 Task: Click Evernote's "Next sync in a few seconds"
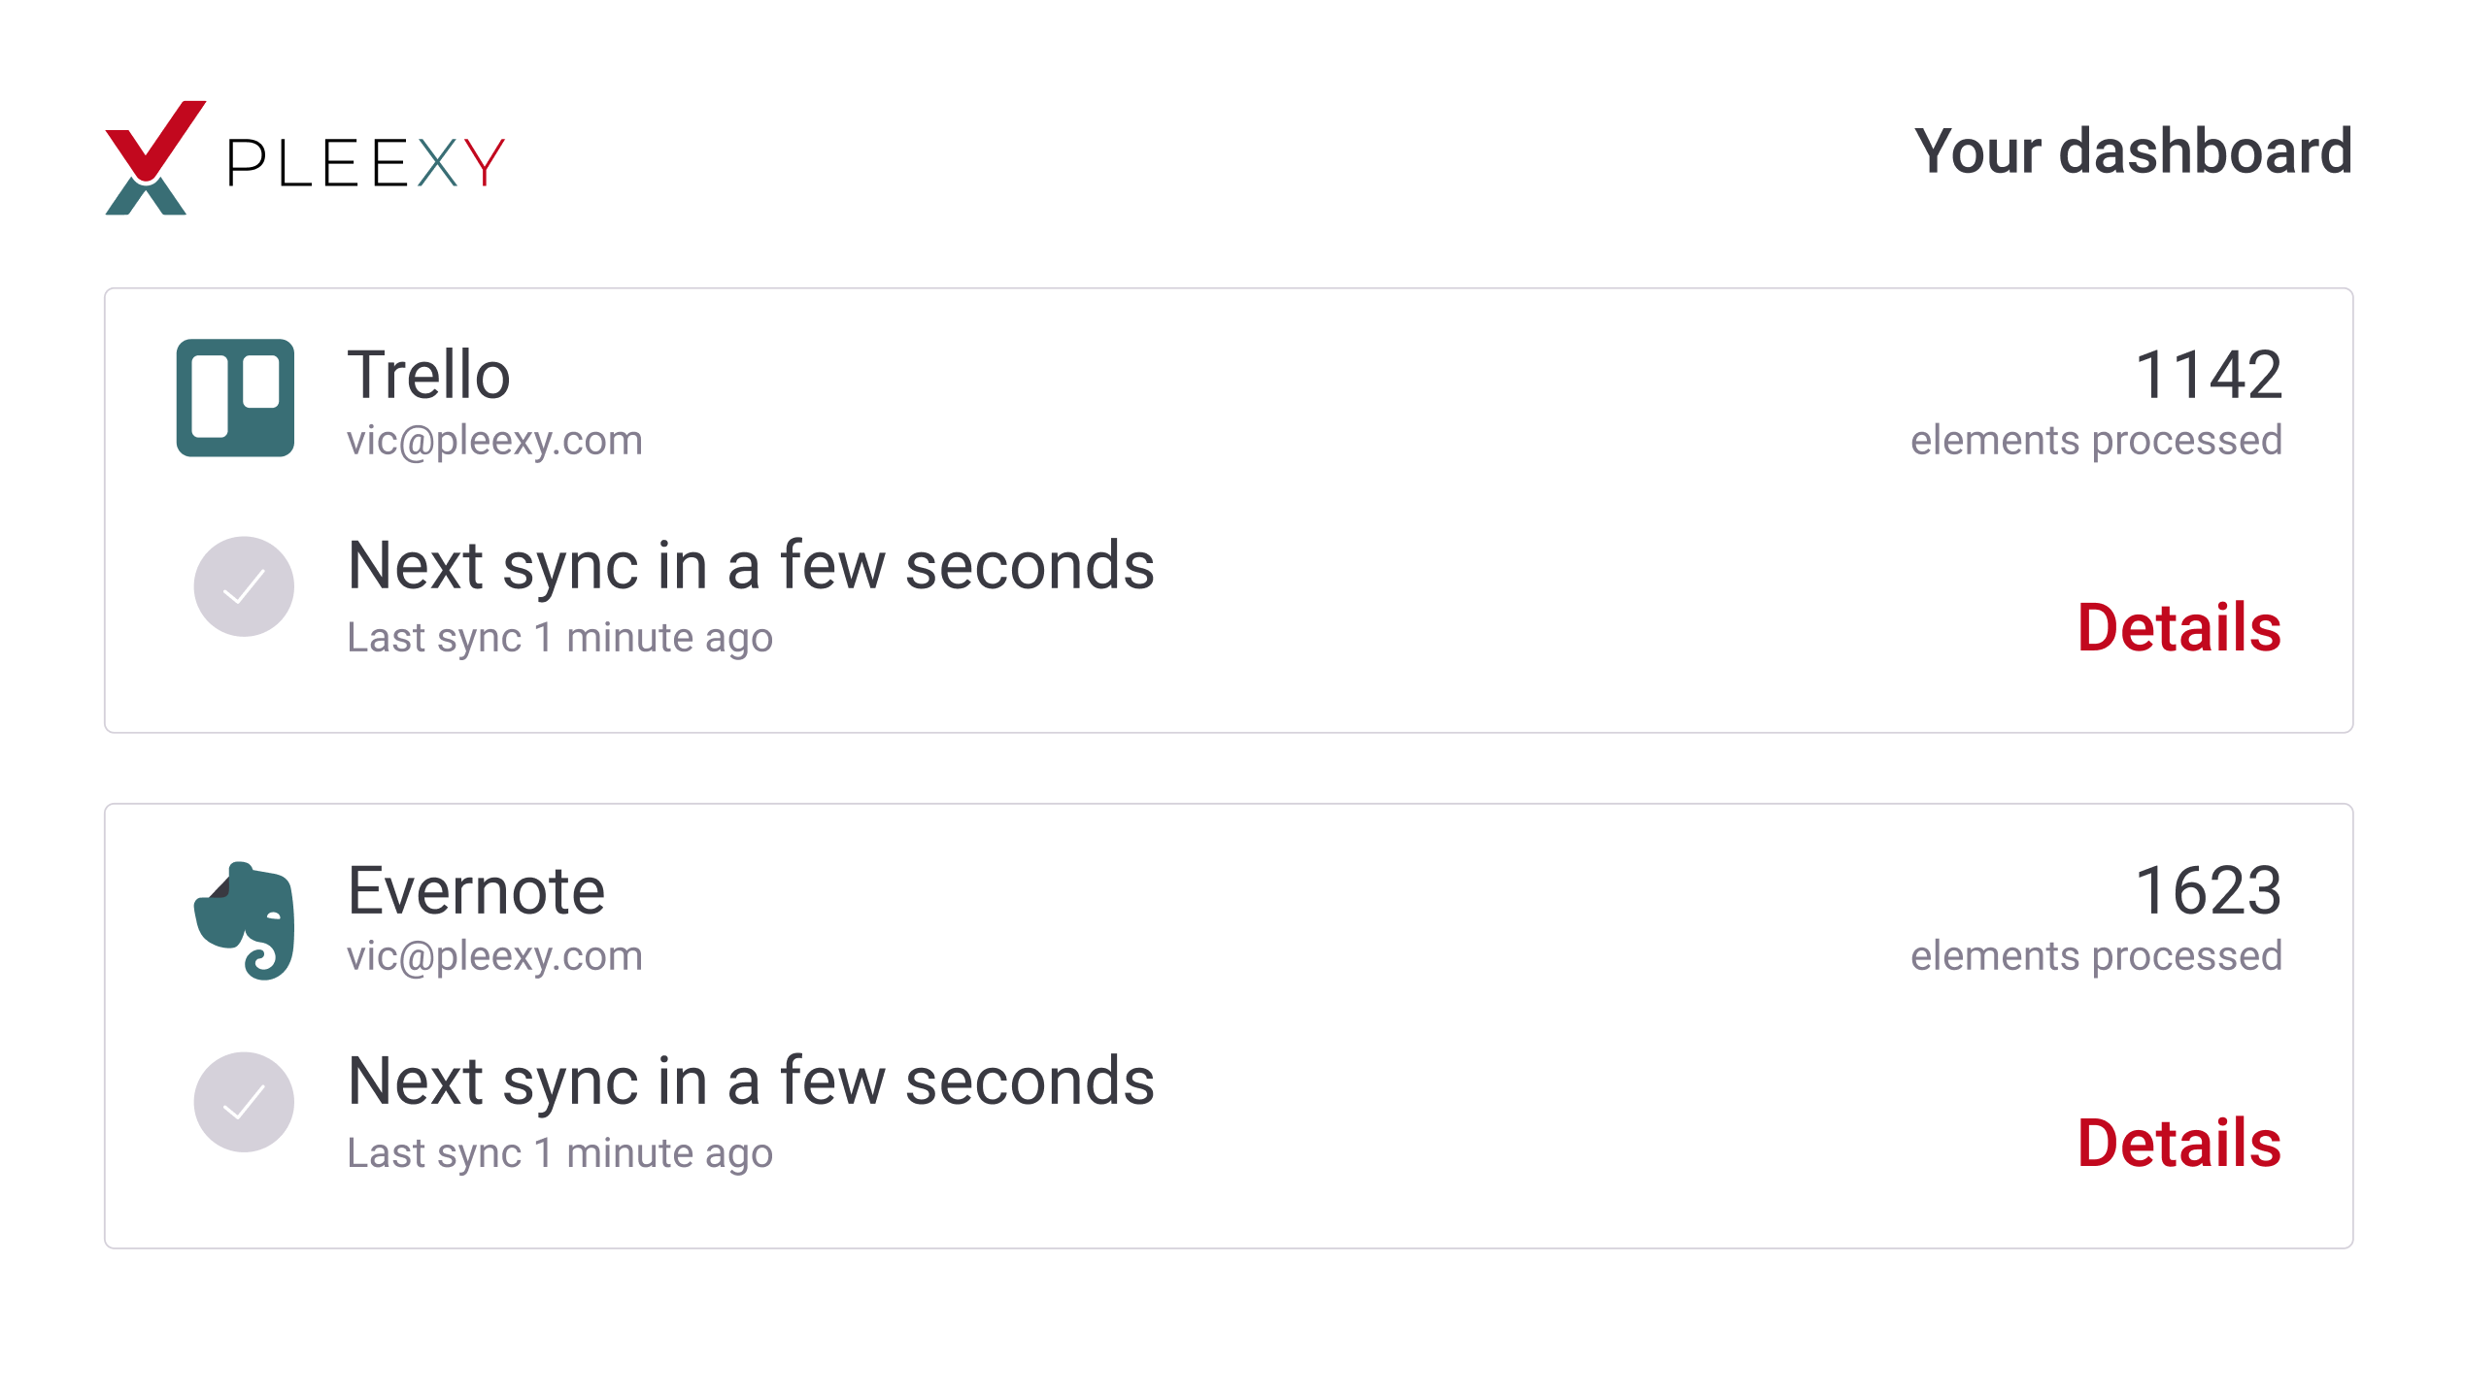(751, 1081)
